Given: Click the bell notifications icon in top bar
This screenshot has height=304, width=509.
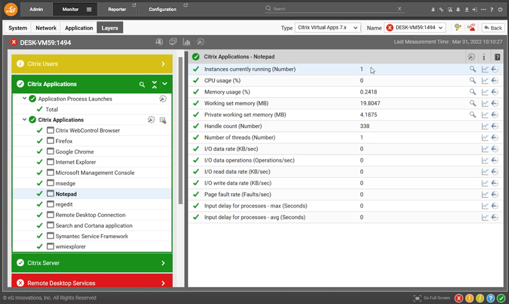Looking at the screenshot, I should tap(458, 9).
